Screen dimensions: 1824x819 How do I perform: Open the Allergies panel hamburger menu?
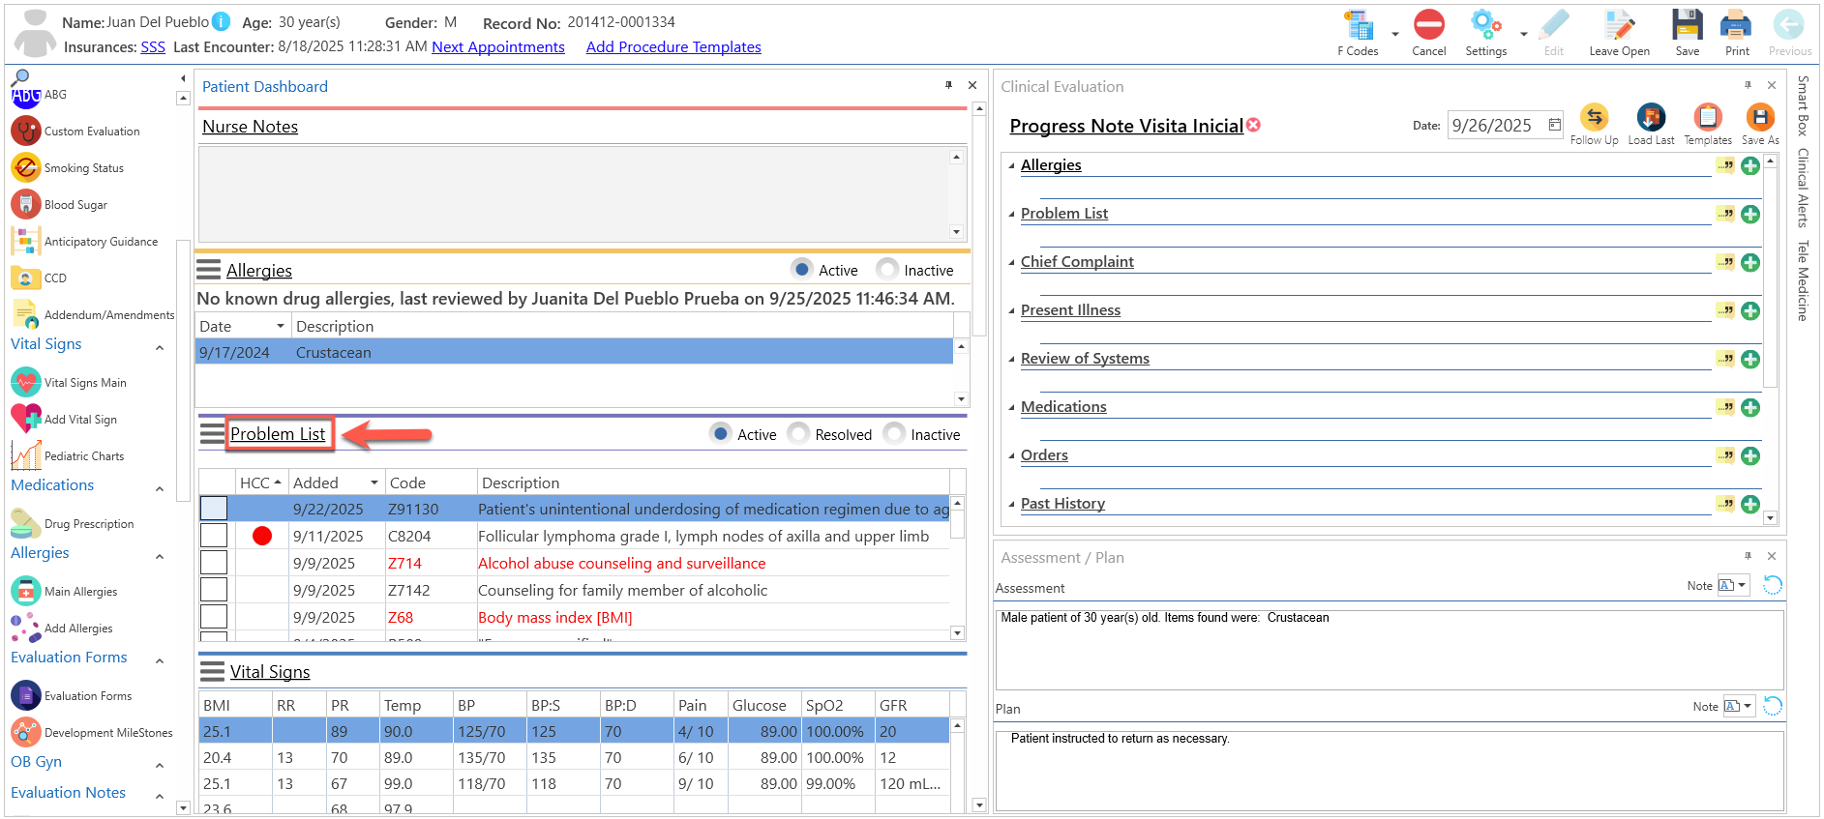click(x=209, y=270)
